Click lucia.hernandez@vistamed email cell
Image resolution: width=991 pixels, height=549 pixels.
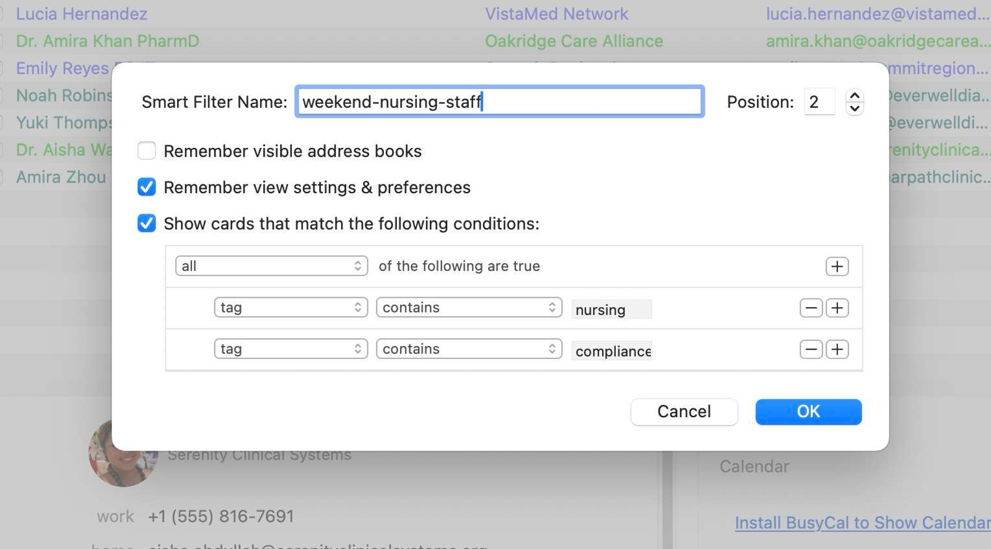877,14
